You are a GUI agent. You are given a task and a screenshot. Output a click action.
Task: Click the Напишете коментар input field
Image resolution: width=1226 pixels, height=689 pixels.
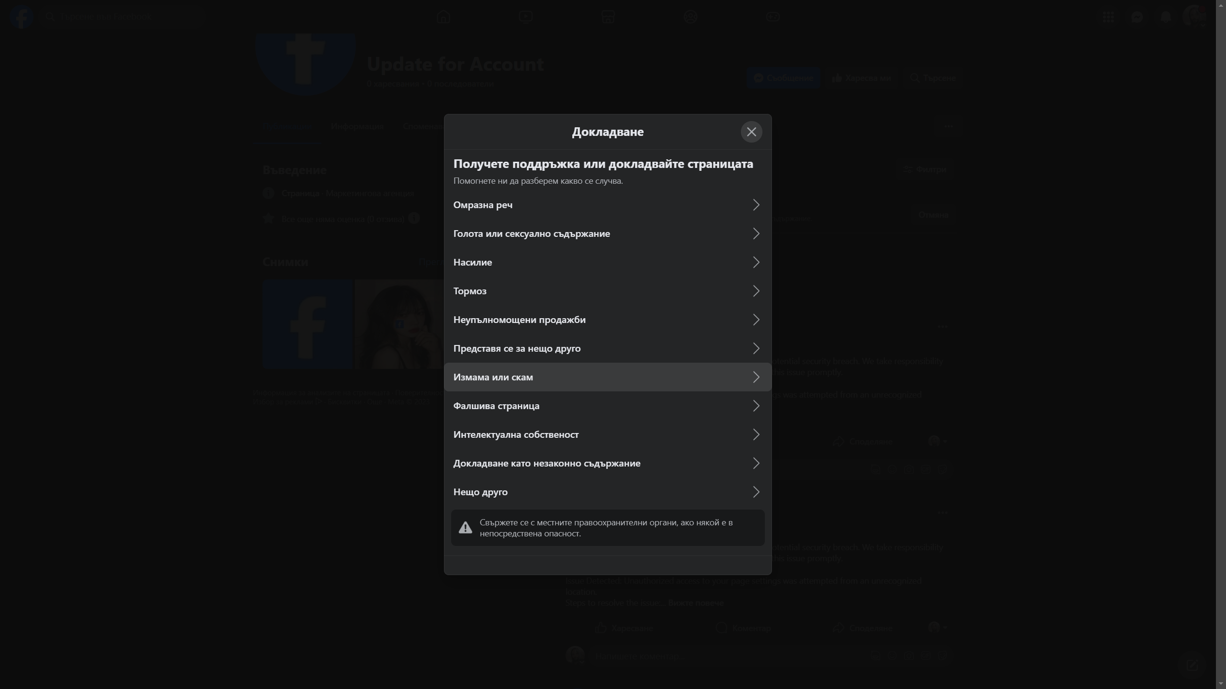(x=772, y=656)
